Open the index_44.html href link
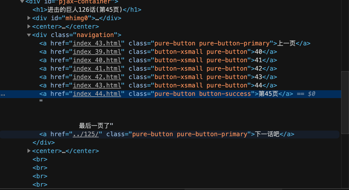This screenshot has height=190, width=349. click(x=97, y=94)
